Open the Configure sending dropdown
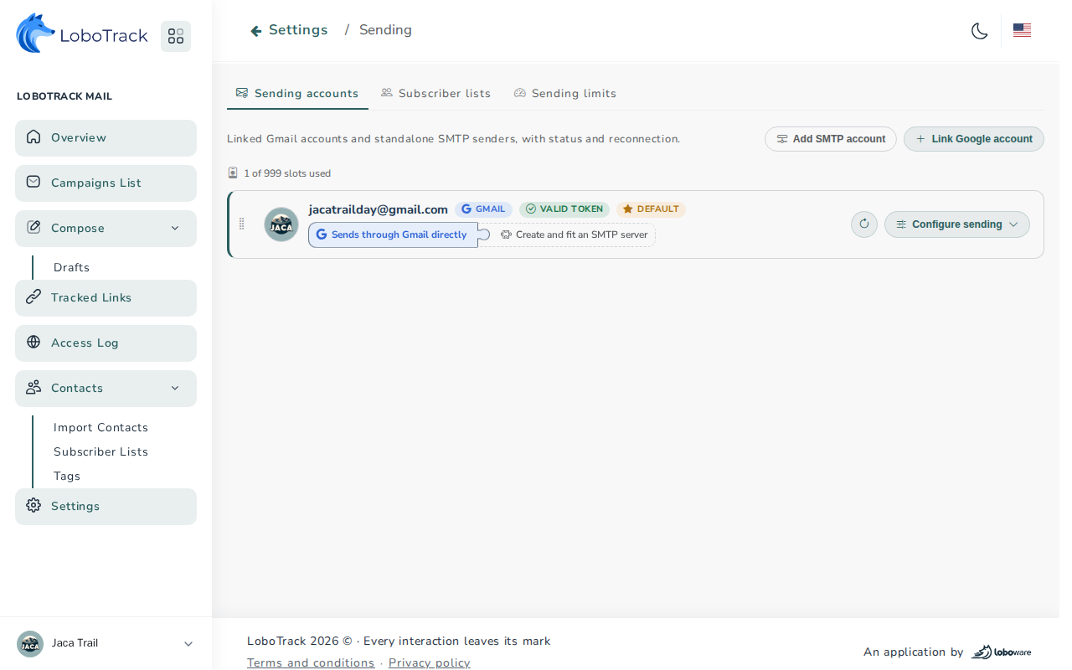 [x=957, y=224]
